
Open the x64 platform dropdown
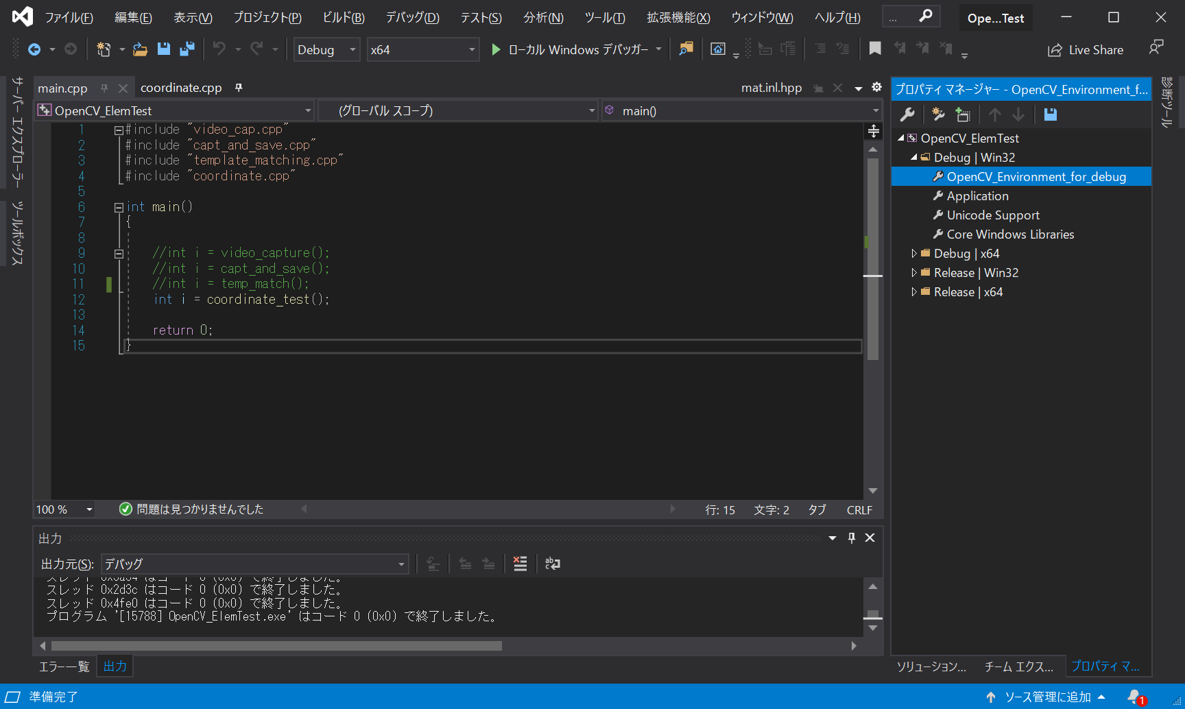coord(471,50)
